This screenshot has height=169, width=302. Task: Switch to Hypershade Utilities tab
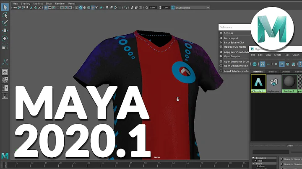(x=286, y=72)
